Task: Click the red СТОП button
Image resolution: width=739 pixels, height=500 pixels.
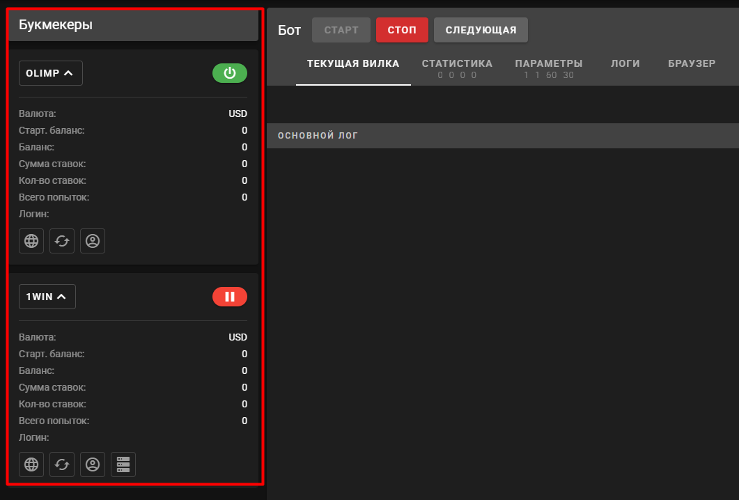Action: [x=402, y=30]
